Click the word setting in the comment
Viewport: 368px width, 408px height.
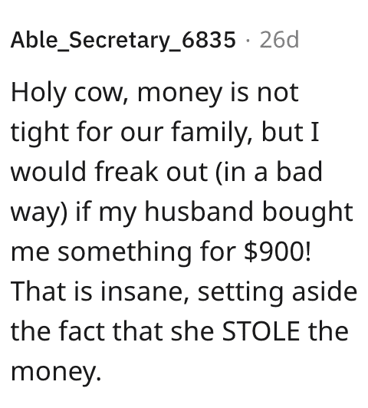coord(240,292)
